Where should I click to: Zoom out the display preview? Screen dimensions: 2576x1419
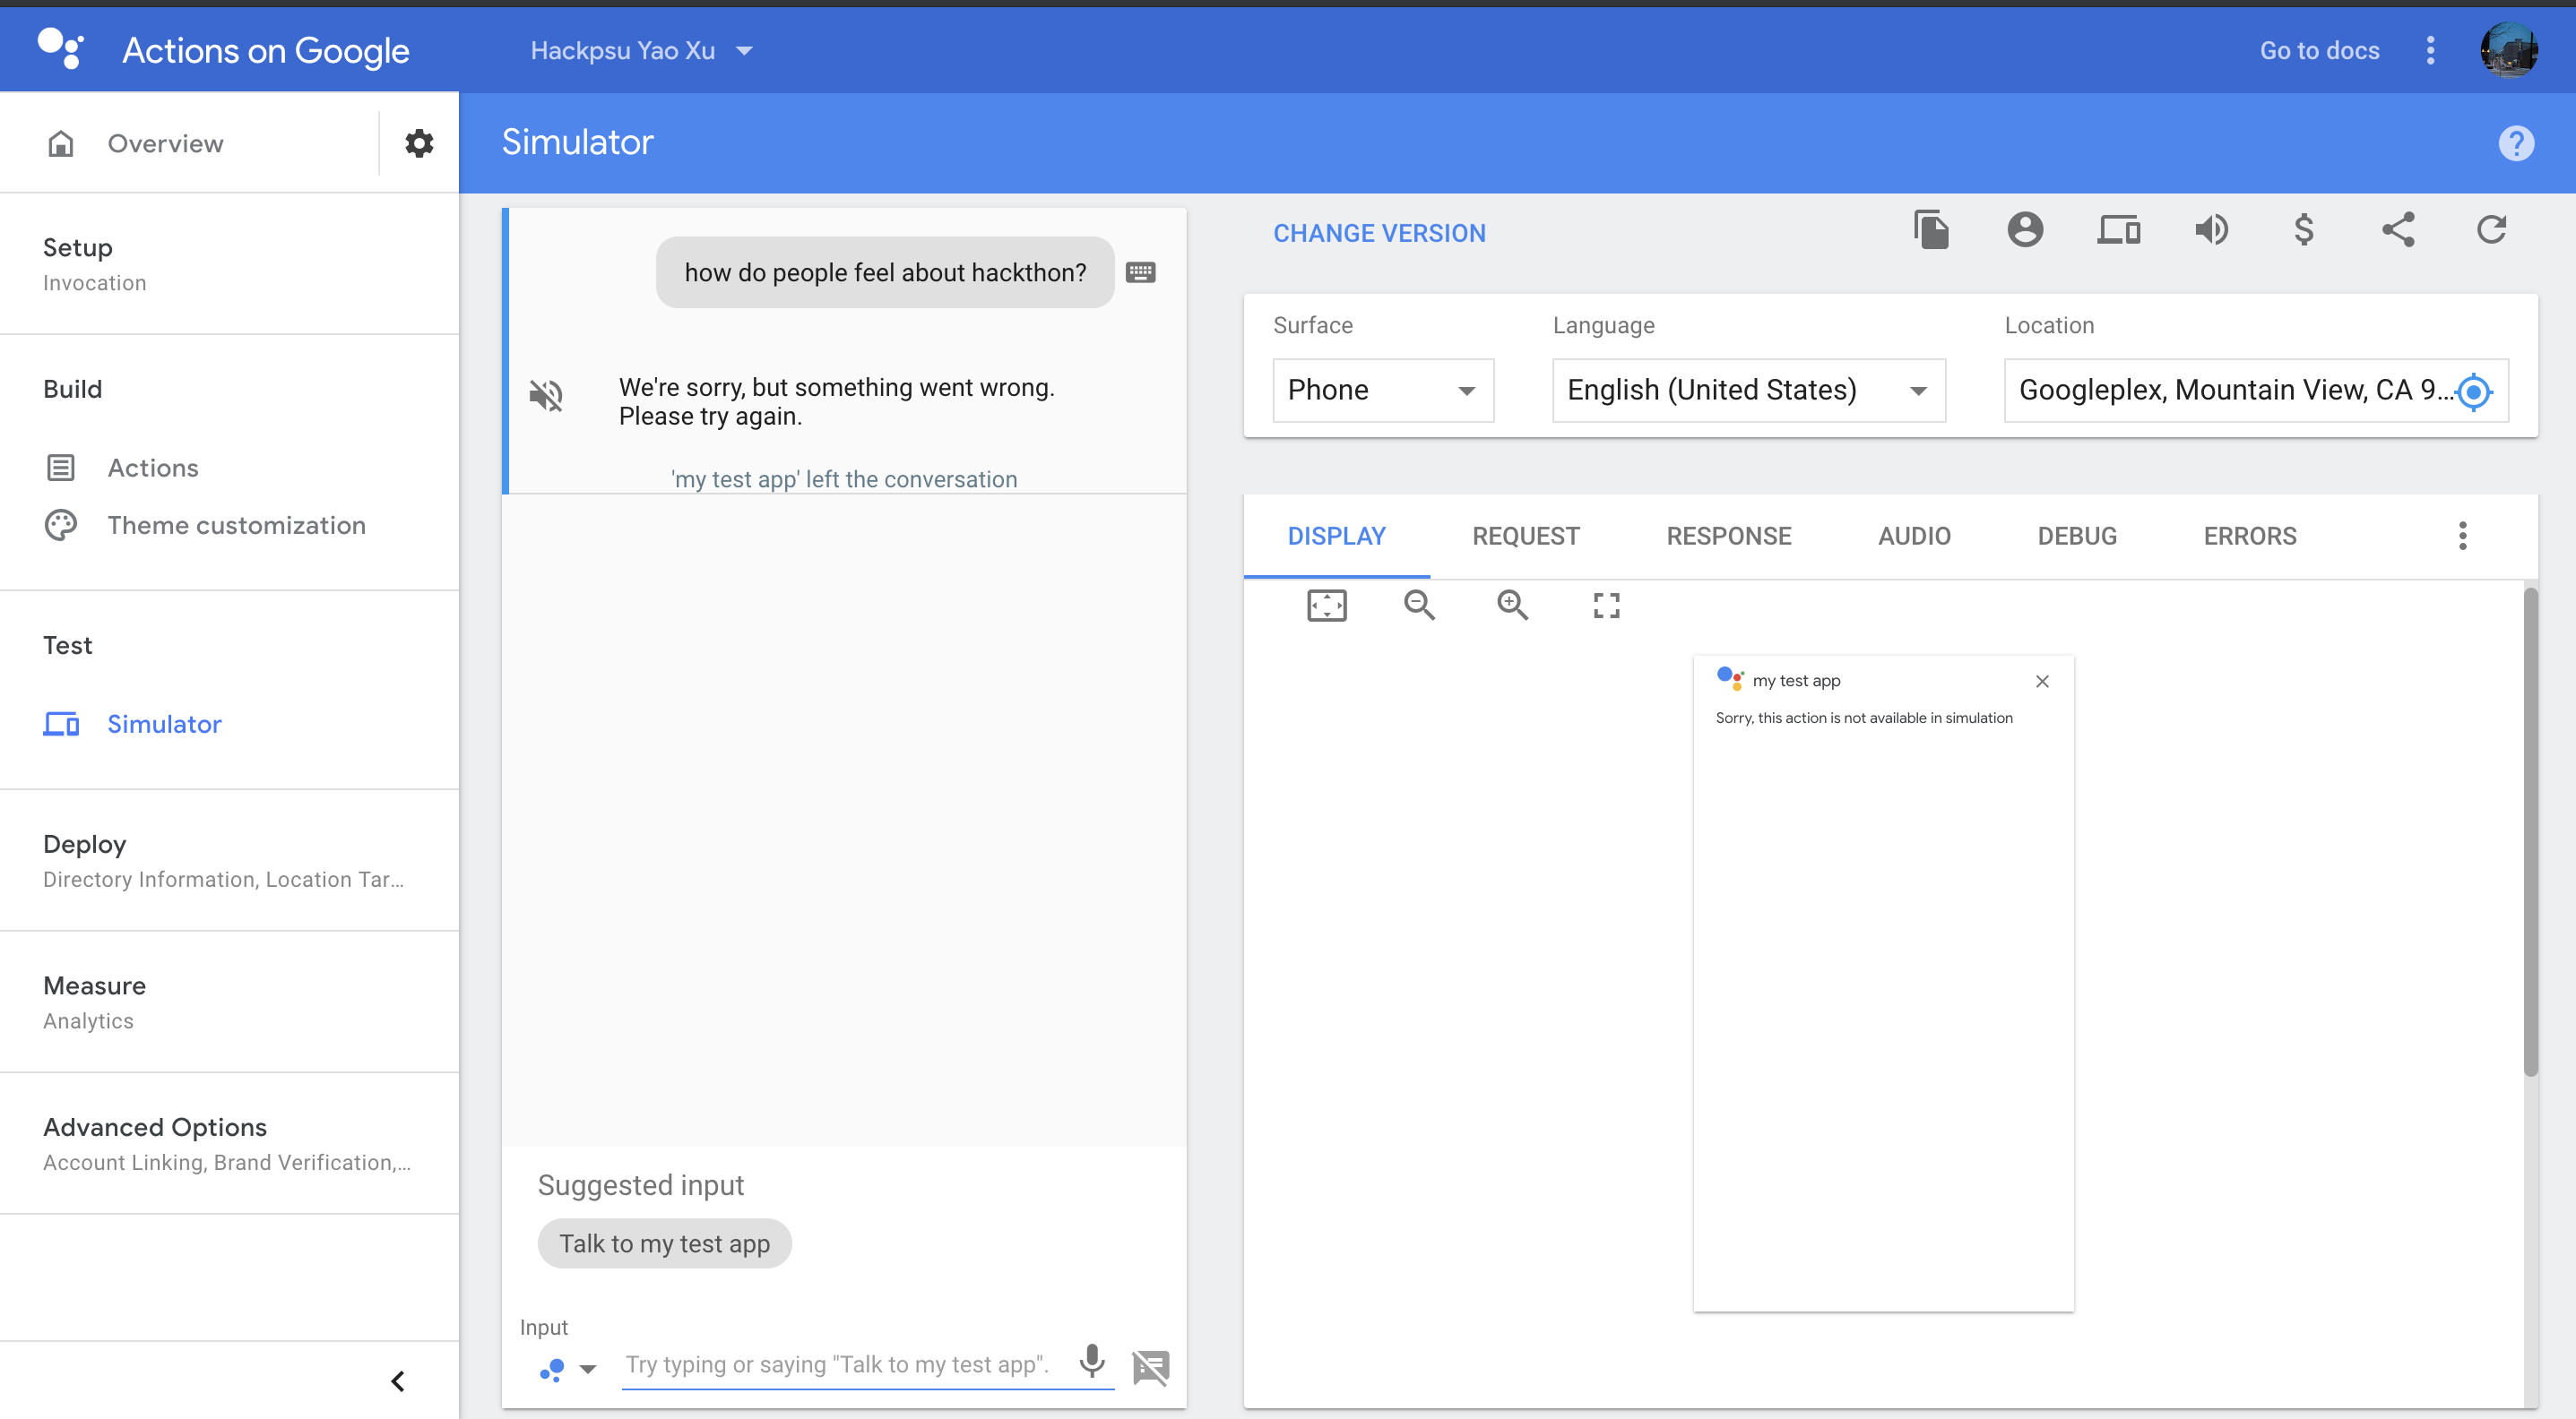(x=1419, y=605)
